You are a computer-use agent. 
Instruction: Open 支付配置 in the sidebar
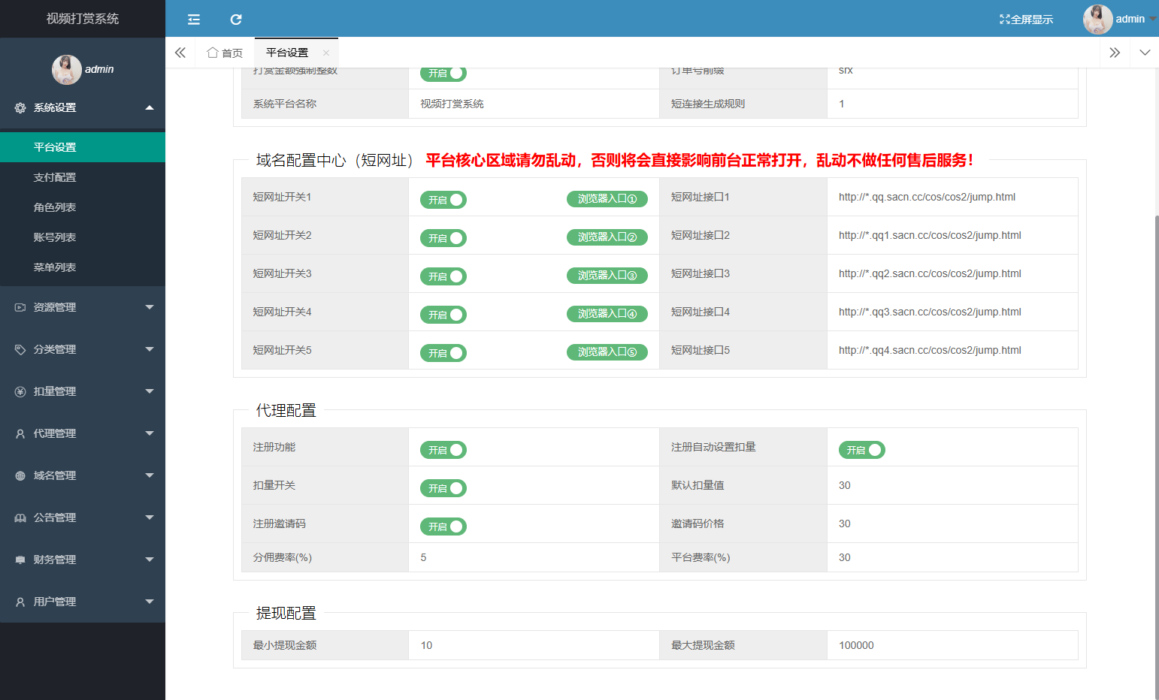pyautogui.click(x=83, y=177)
